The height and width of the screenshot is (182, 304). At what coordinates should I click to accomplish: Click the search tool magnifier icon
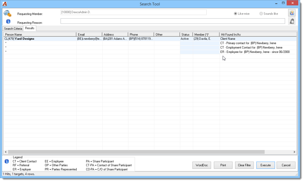pyautogui.click(x=7, y=13)
